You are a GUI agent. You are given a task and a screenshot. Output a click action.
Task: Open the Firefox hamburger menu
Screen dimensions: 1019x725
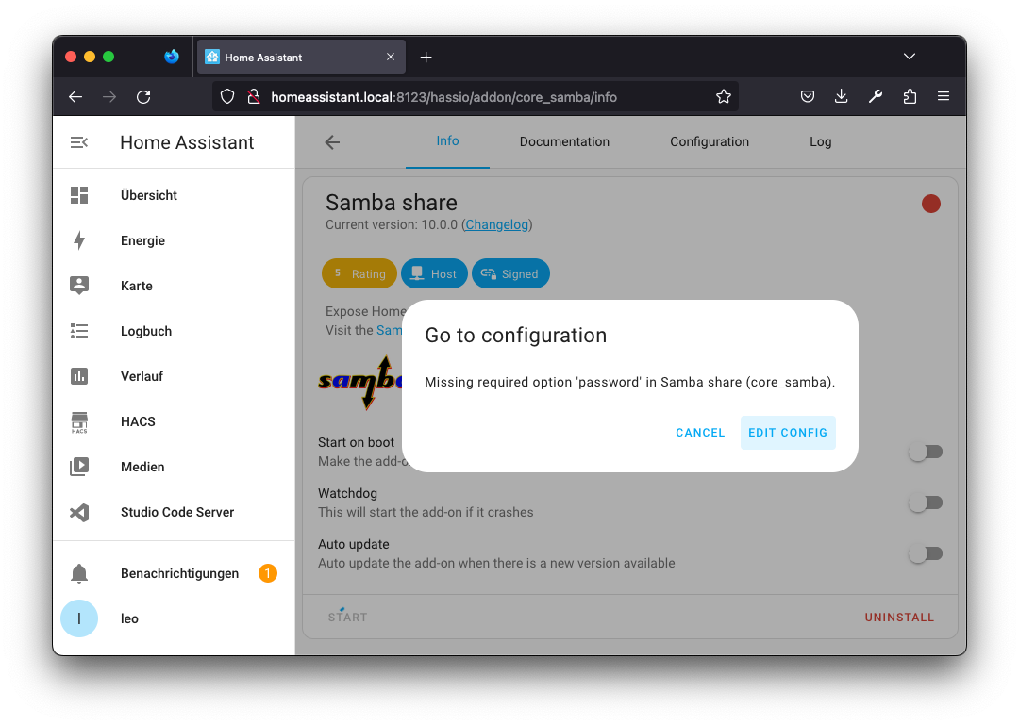coord(944,96)
